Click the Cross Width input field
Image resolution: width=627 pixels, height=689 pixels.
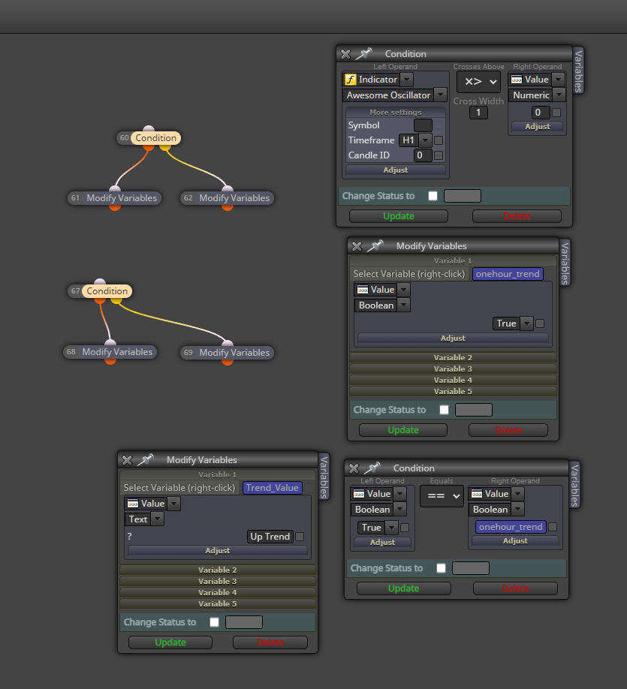pos(478,113)
